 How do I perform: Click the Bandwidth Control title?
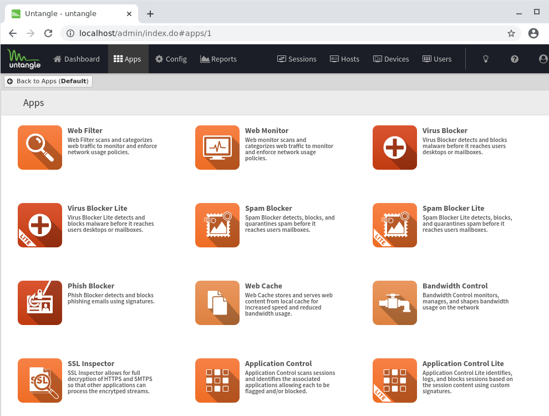pos(455,286)
